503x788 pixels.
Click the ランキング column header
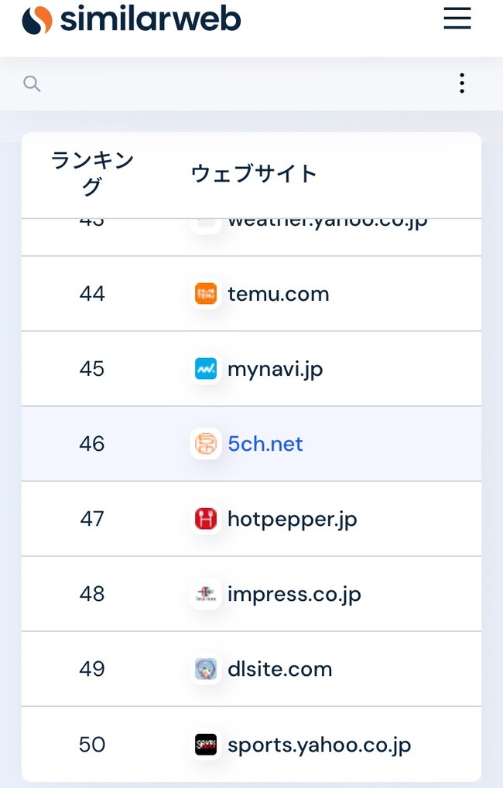92,174
